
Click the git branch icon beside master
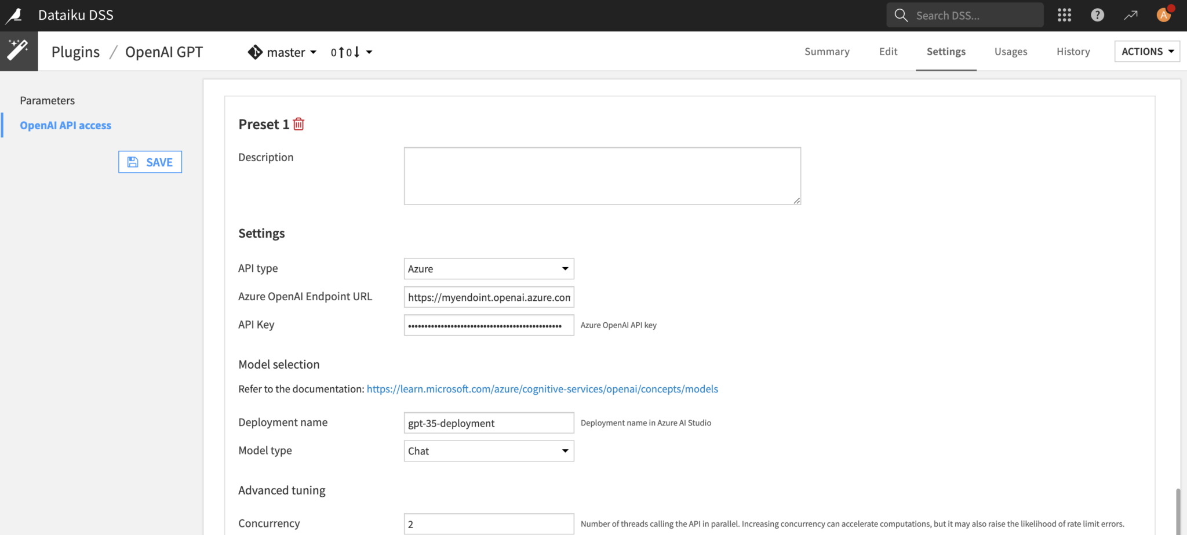click(255, 52)
